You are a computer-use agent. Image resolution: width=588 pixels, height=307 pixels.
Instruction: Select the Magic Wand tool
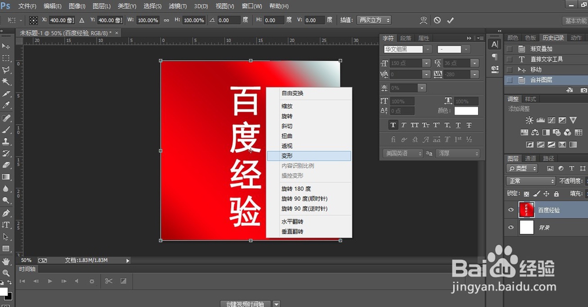click(x=6, y=81)
